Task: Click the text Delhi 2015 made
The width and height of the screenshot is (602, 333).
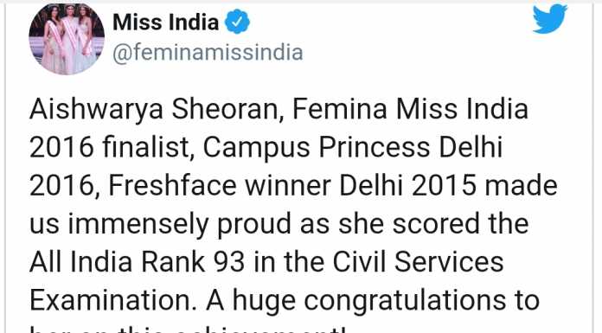Action: (448, 185)
